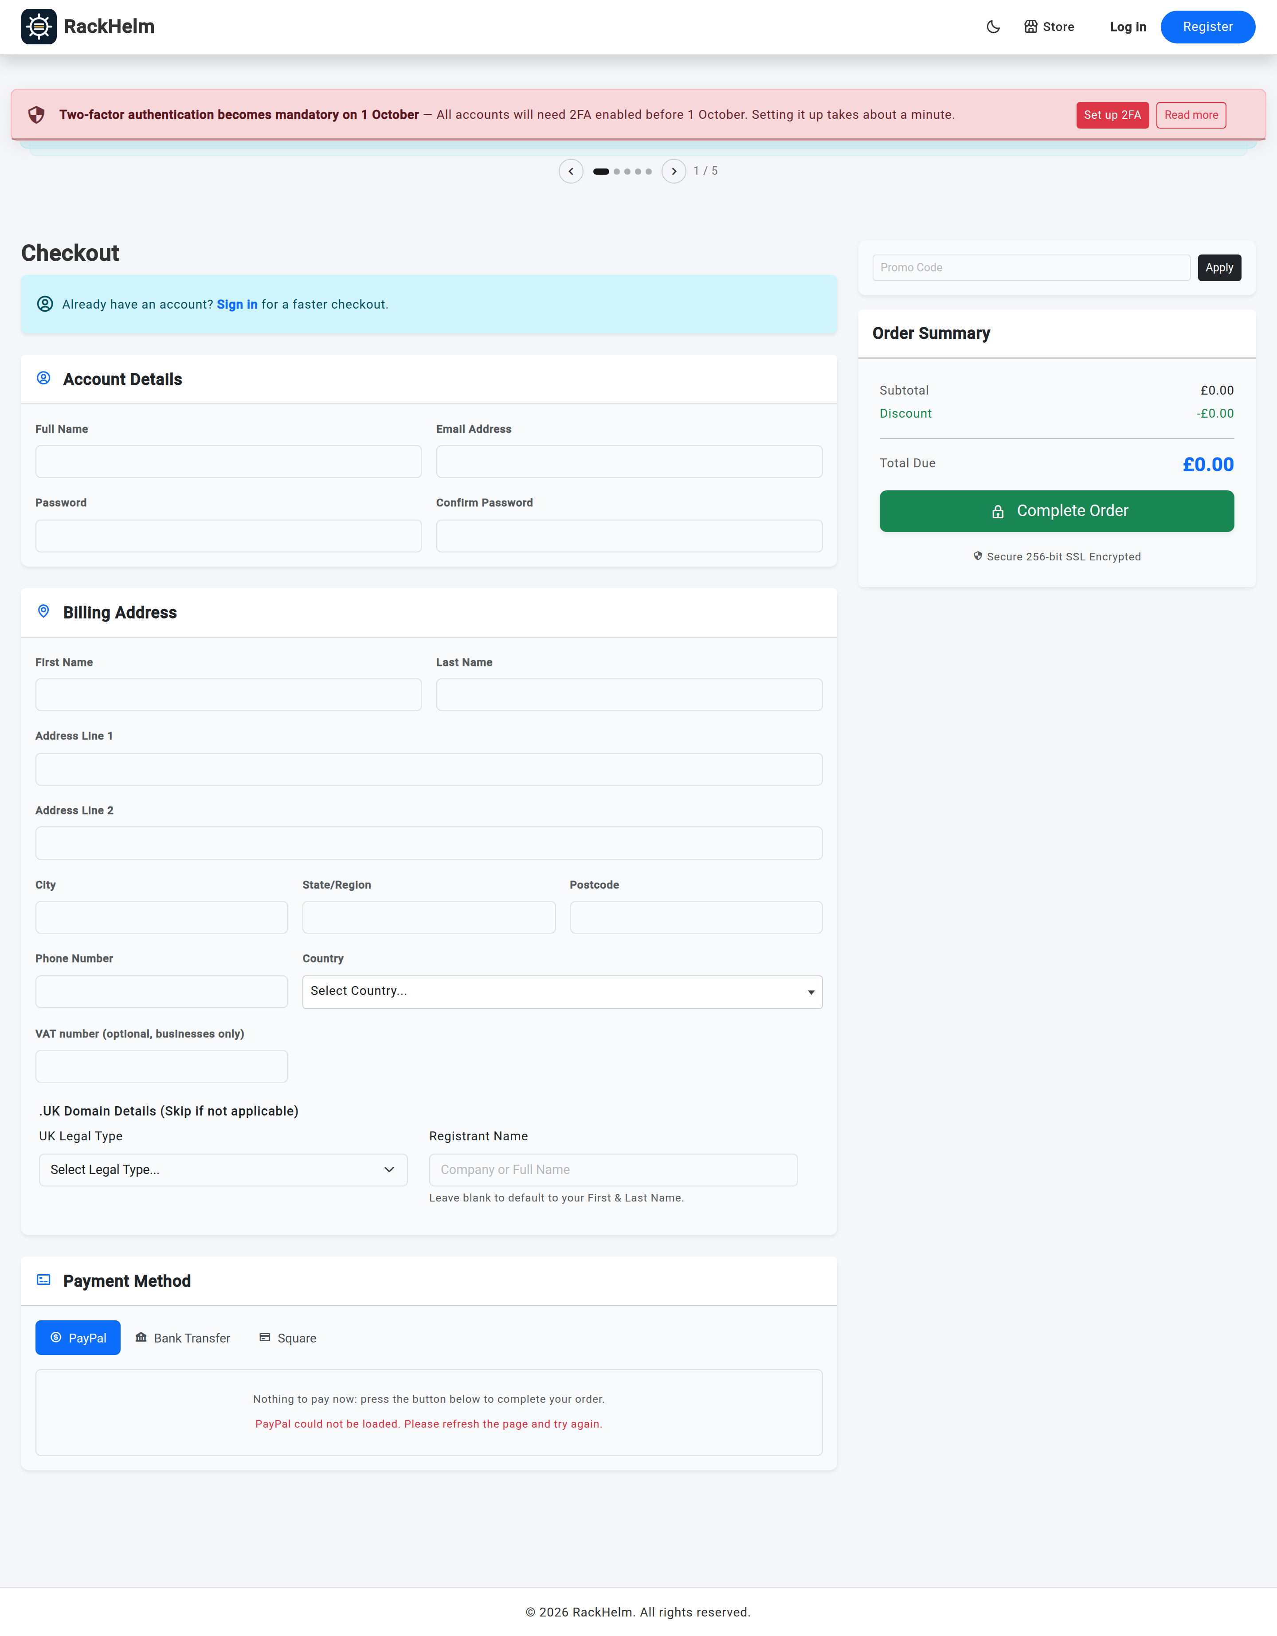Go to the next announcement slide
Screen dimensions: 1277x1636
674,172
